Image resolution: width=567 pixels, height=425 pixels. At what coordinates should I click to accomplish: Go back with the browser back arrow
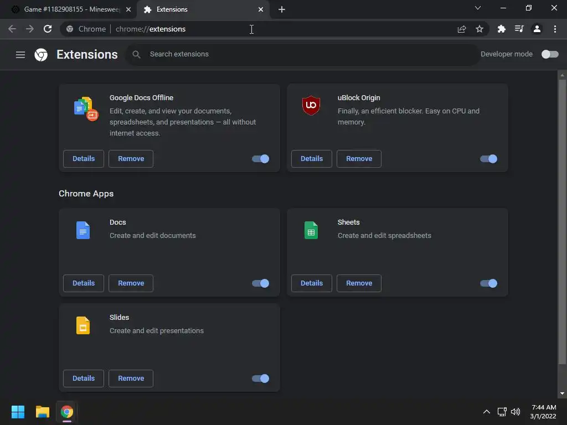[12, 29]
